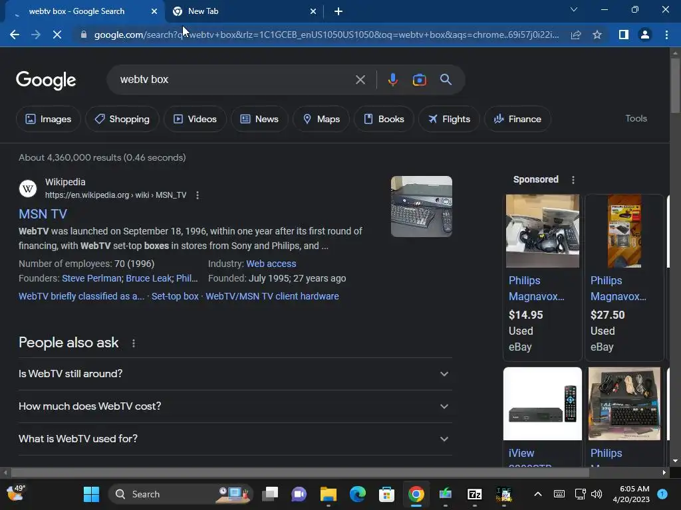Click the Windows taskbar Search box

[180, 494]
